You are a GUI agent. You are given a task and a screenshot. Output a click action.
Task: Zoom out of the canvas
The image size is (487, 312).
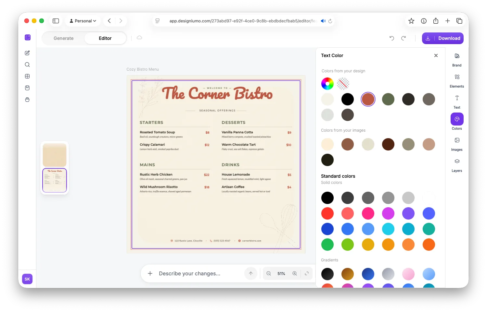point(269,273)
